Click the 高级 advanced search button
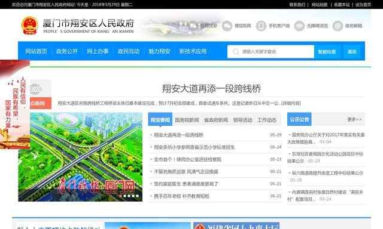The image size is (383, 229). pyautogui.click(x=352, y=52)
